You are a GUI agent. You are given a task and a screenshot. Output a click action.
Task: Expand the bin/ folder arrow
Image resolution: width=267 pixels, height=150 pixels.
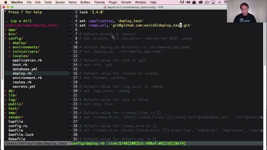[x=6, y=34]
